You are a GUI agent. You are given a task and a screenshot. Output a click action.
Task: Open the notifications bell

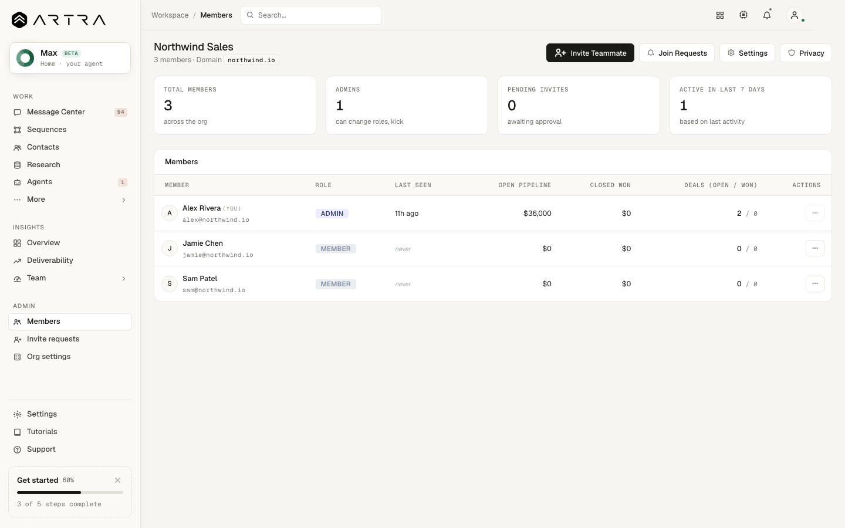(x=767, y=15)
